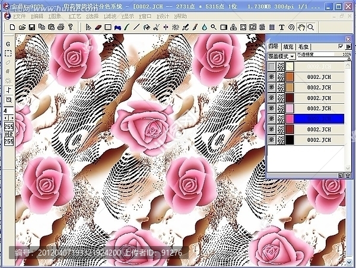Select the grid hash tool
This screenshot has height=268, width=356.
coord(272,27)
